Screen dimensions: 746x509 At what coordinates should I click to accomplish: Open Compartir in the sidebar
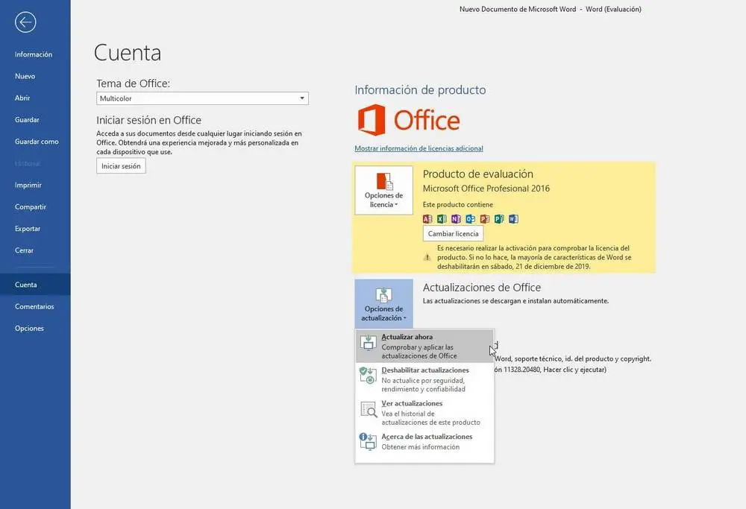coord(35,206)
